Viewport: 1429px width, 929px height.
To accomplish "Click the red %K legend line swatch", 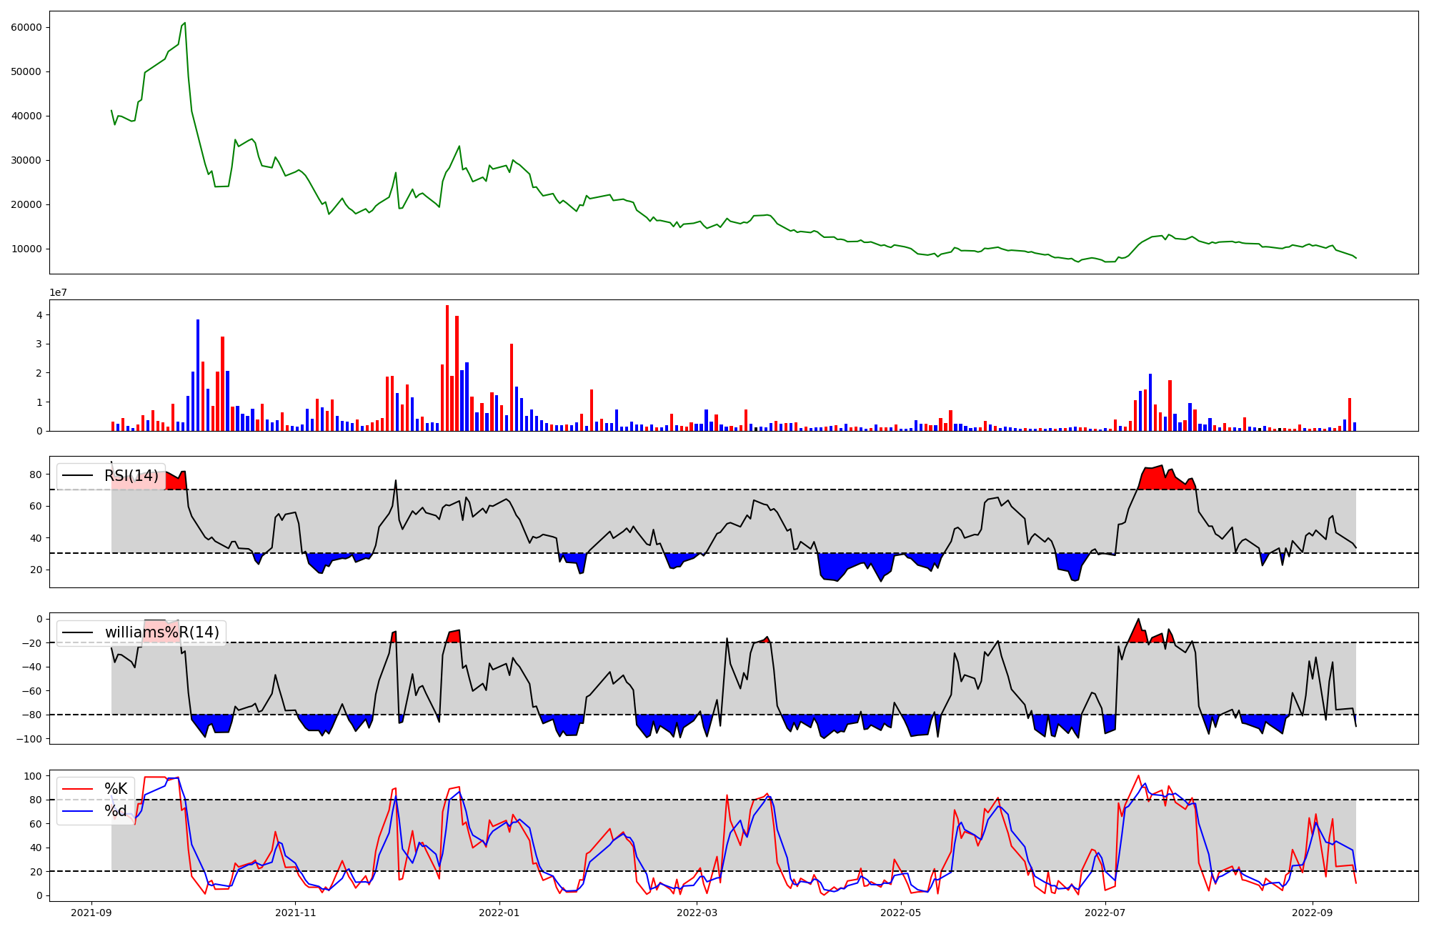I will coord(78,789).
